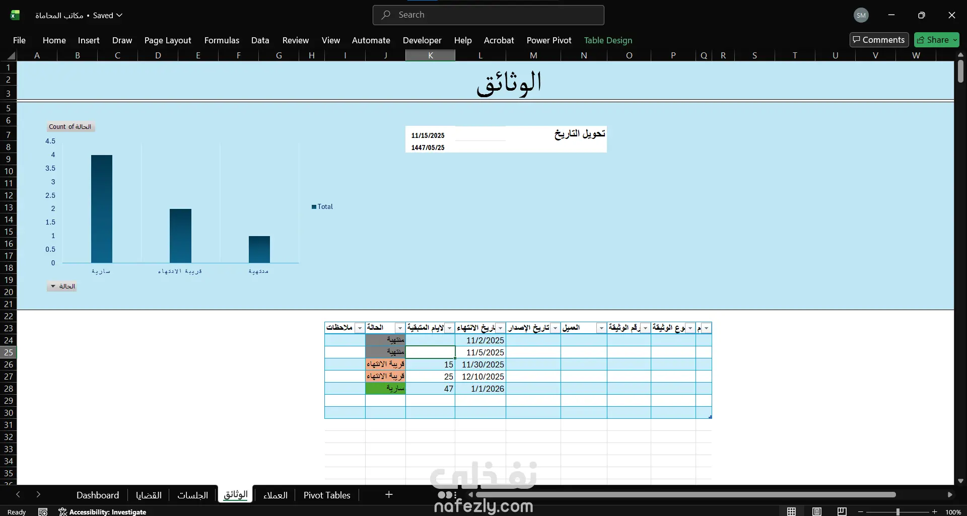This screenshot has width=967, height=516.
Task: Open the Page Layout tab
Action: (x=168, y=40)
